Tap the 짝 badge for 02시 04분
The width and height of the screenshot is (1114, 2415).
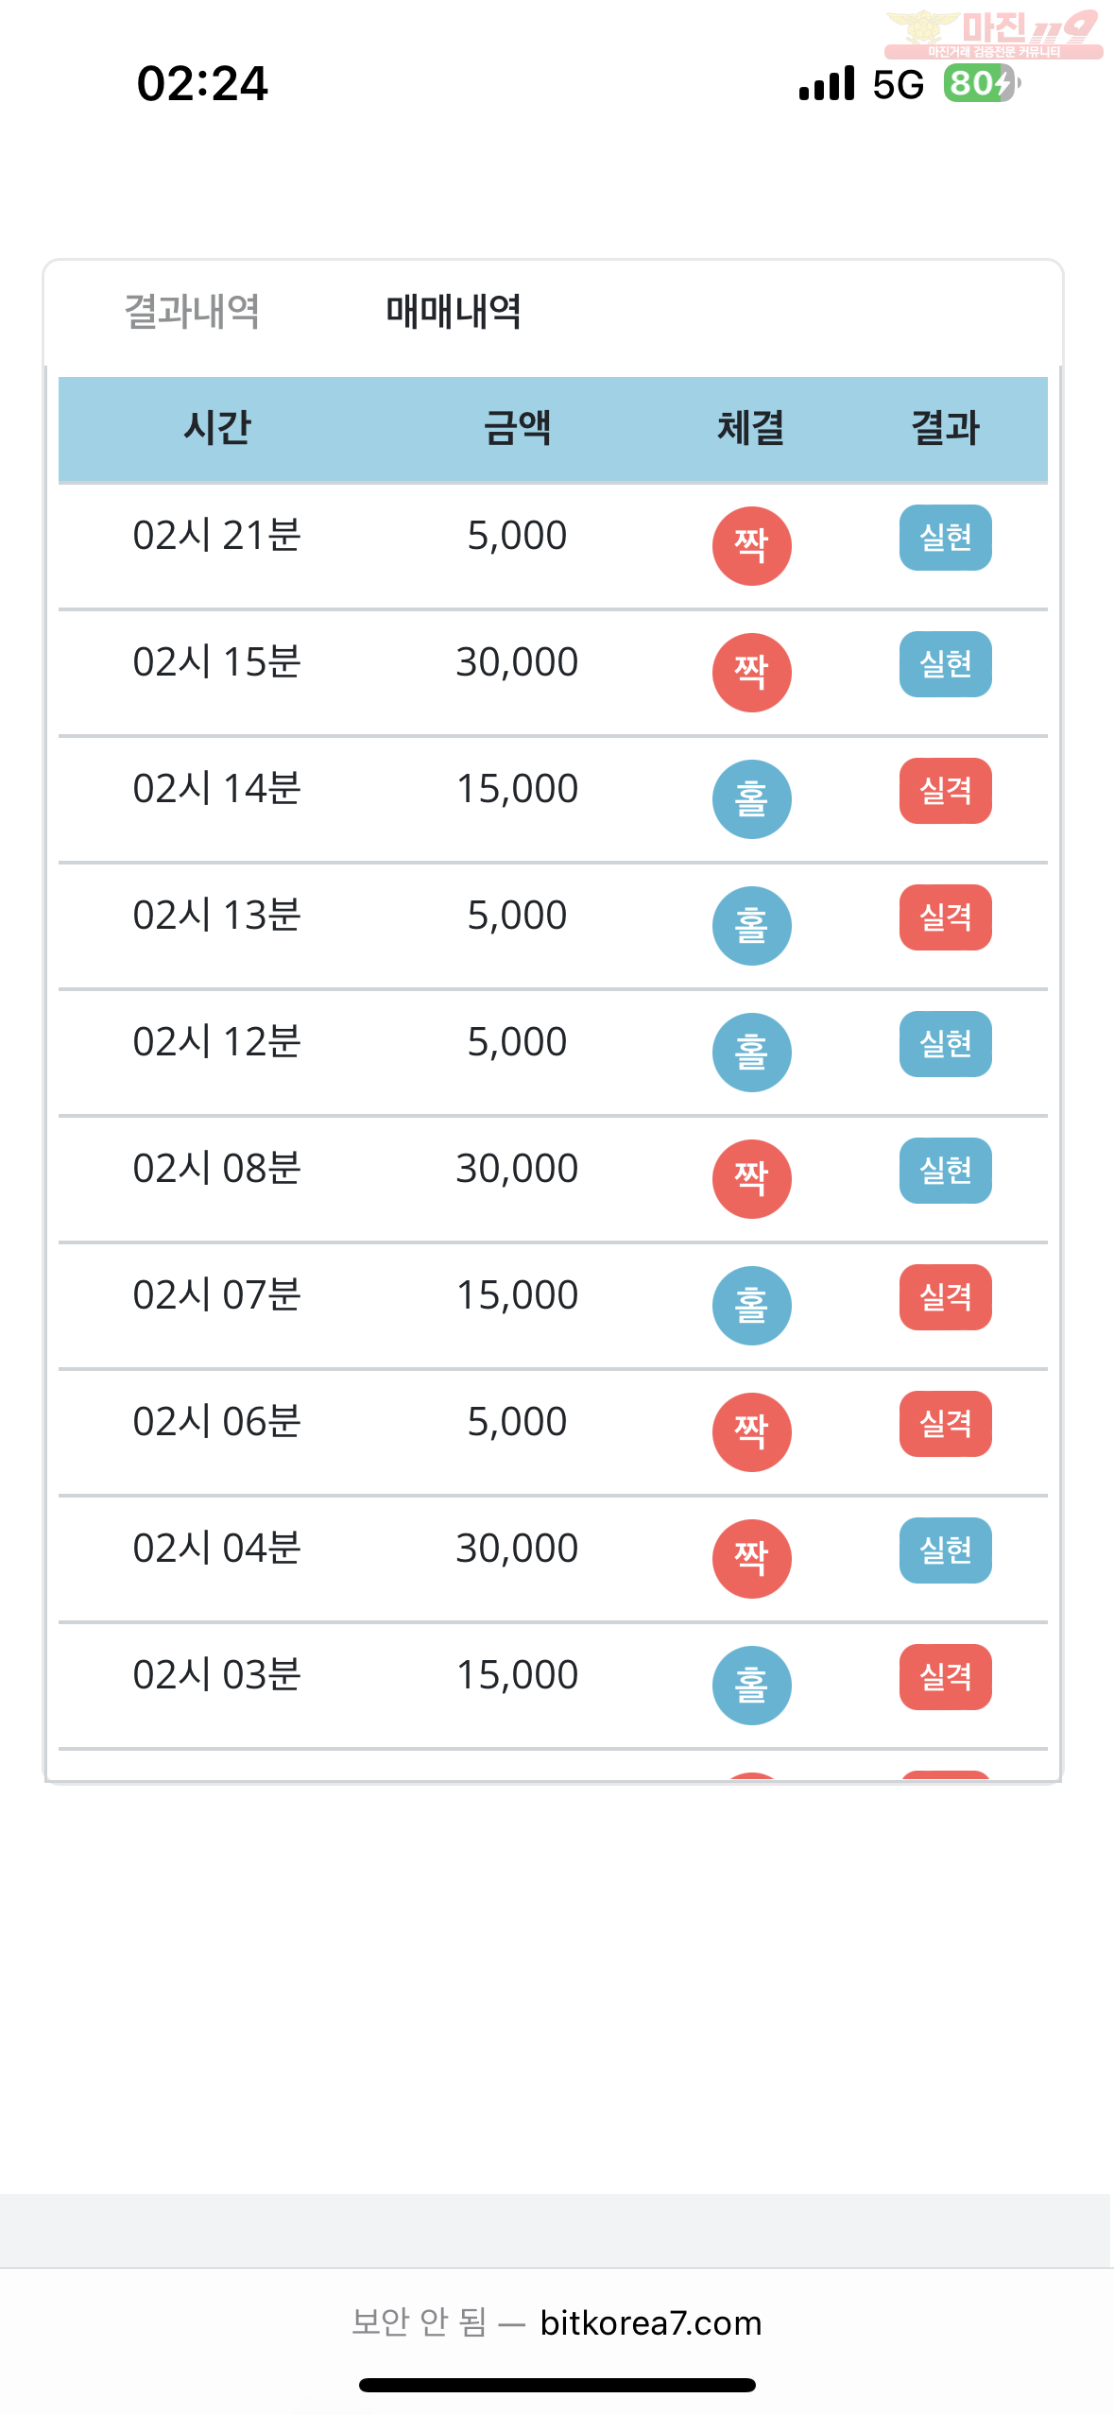click(x=751, y=1558)
